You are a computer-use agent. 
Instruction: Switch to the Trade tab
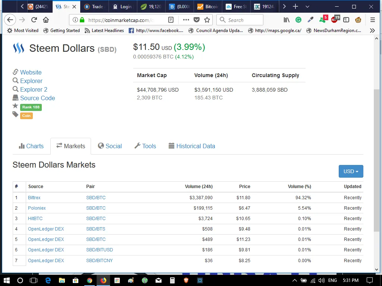[94, 7]
